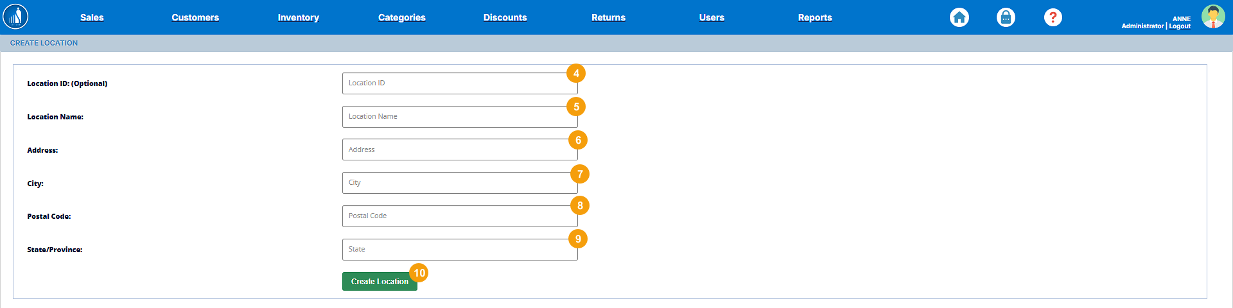The image size is (1233, 308).
Task: Open the Users menu
Action: click(712, 17)
